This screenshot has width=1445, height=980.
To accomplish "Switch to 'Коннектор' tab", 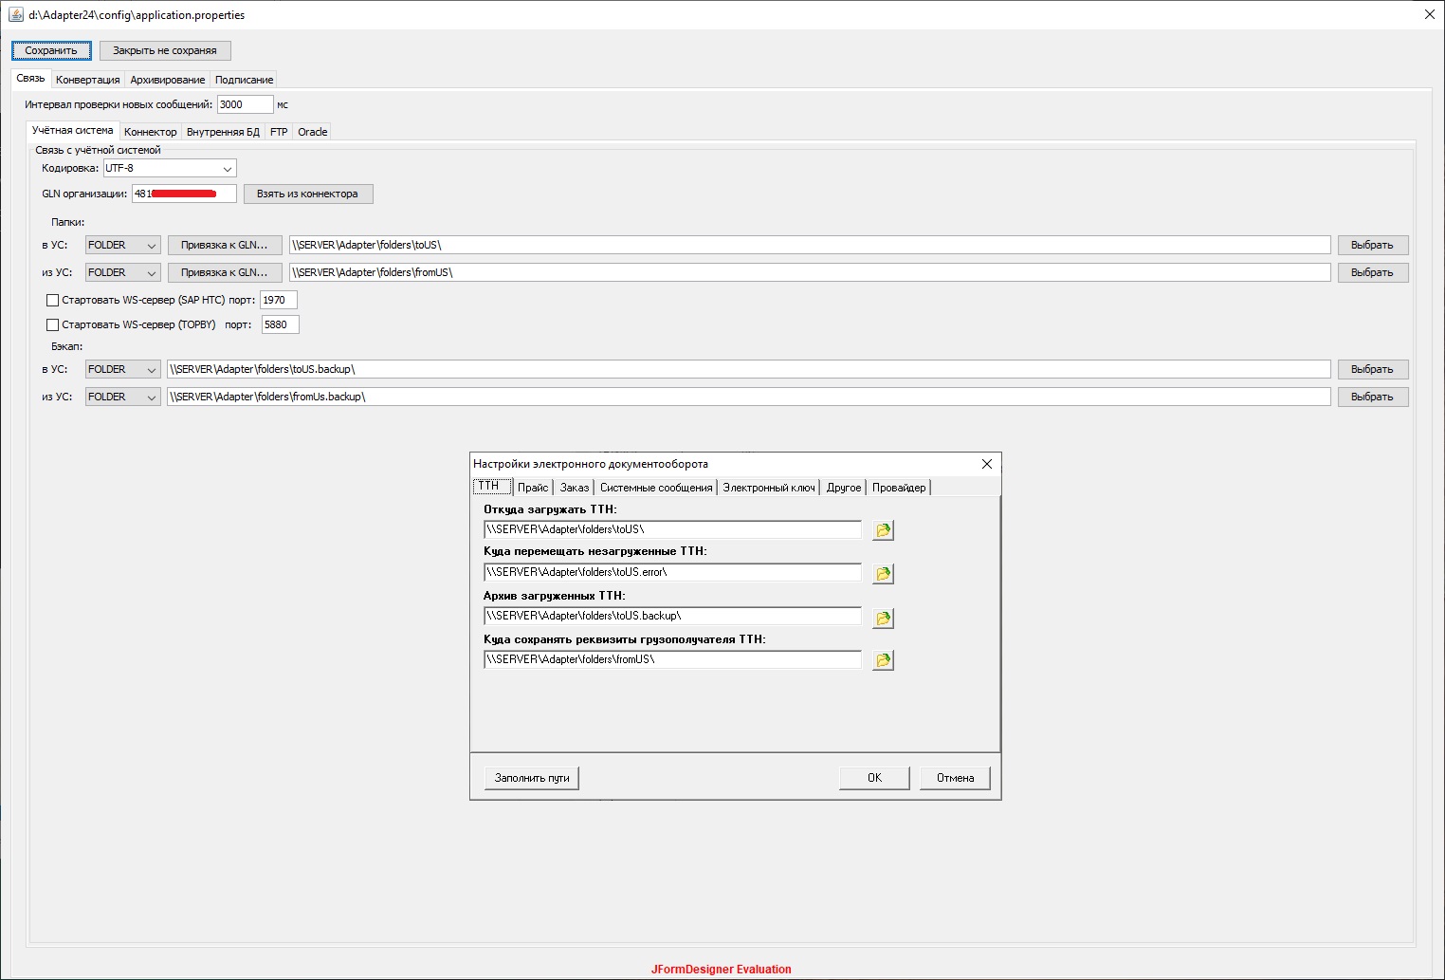I will point(150,132).
